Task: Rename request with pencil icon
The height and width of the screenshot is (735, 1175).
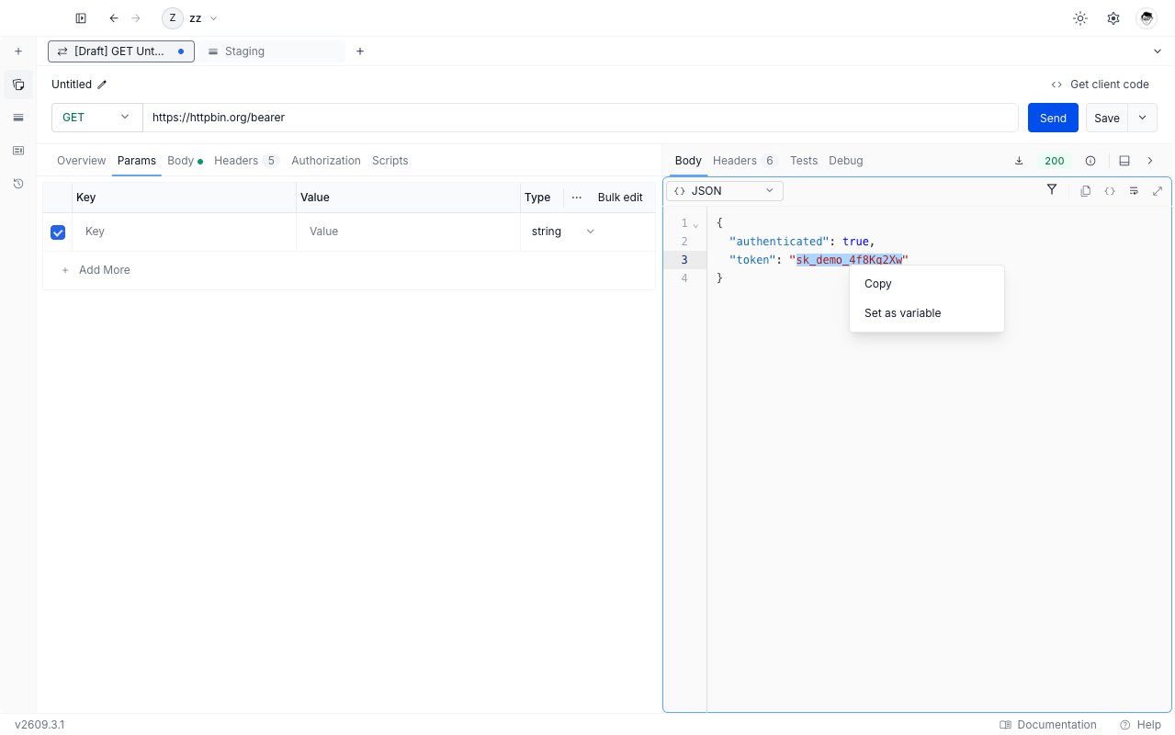Action: [x=102, y=85]
